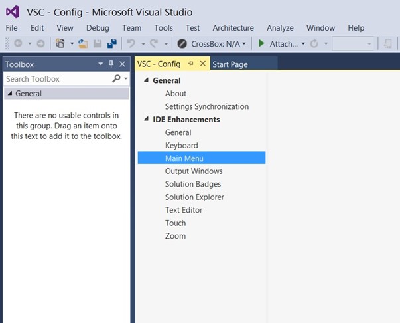Image resolution: width=400 pixels, height=323 pixels.
Task: Pin the VSC - Config tab
Action: [x=190, y=64]
